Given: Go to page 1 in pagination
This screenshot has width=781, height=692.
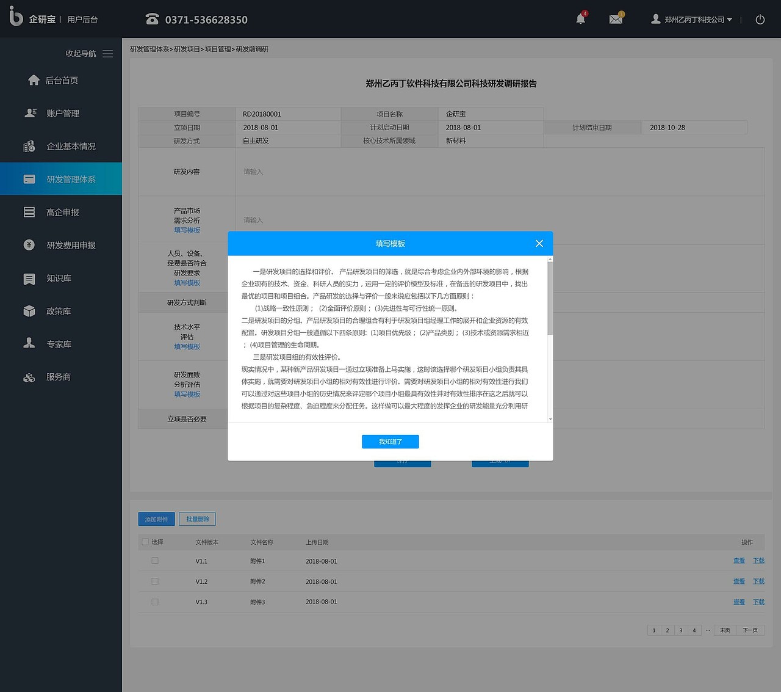Looking at the screenshot, I should pos(654,630).
